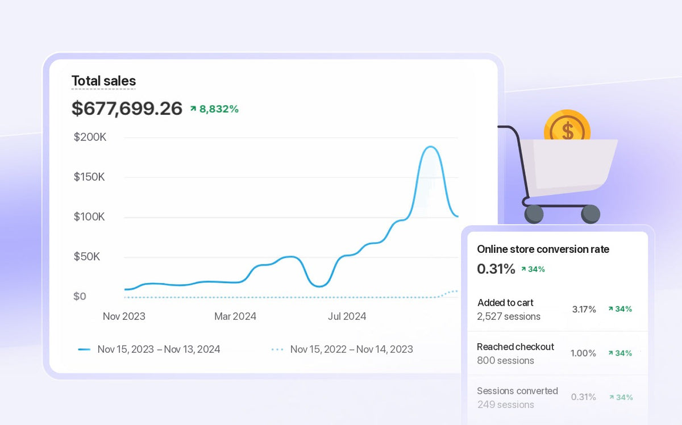
Task: Click the $677,699.26 total sales amount
Action: (127, 109)
